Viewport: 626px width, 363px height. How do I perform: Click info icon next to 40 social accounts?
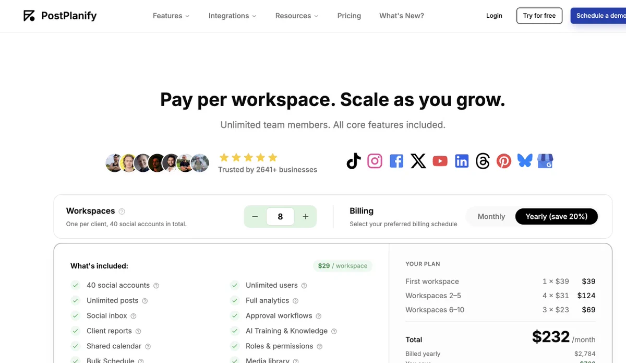click(x=156, y=286)
